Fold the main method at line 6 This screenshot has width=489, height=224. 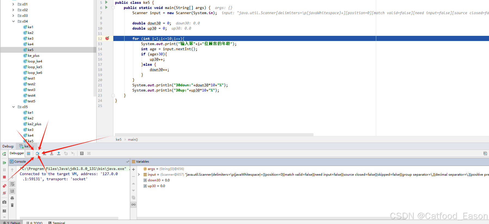[113, 8]
